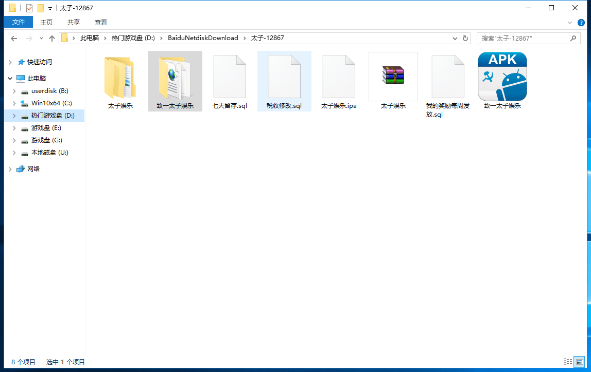Select the 我的奖励每周发放.sql file icon
This screenshot has width=591, height=372.
(x=448, y=77)
